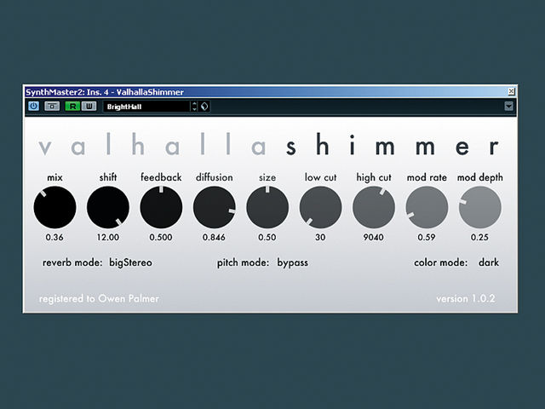Open pitch mode bypass selector
This screenshot has height=409, width=545.
click(x=292, y=262)
